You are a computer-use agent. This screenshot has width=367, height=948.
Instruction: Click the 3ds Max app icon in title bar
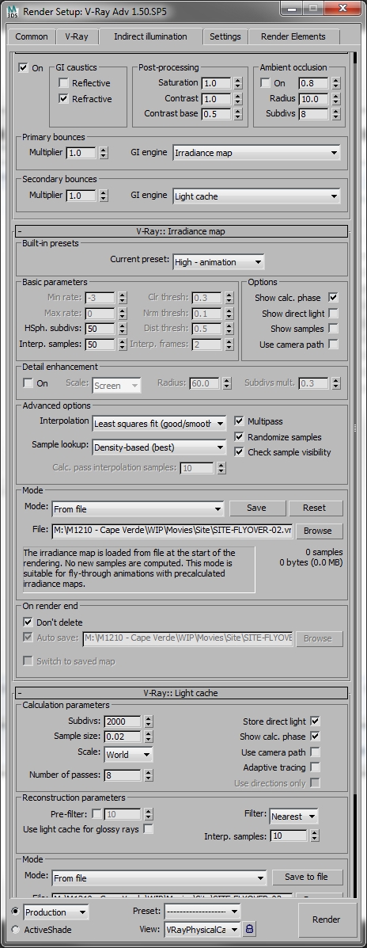[x=12, y=11]
